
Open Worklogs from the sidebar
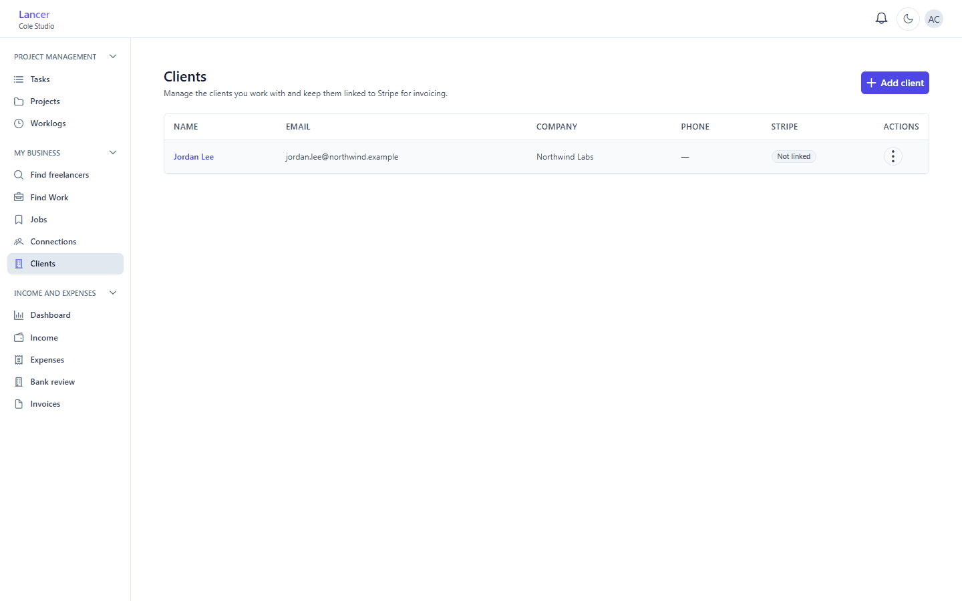(65, 124)
